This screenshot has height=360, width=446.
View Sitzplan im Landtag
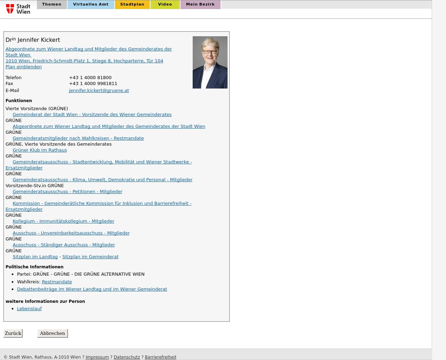click(x=35, y=257)
